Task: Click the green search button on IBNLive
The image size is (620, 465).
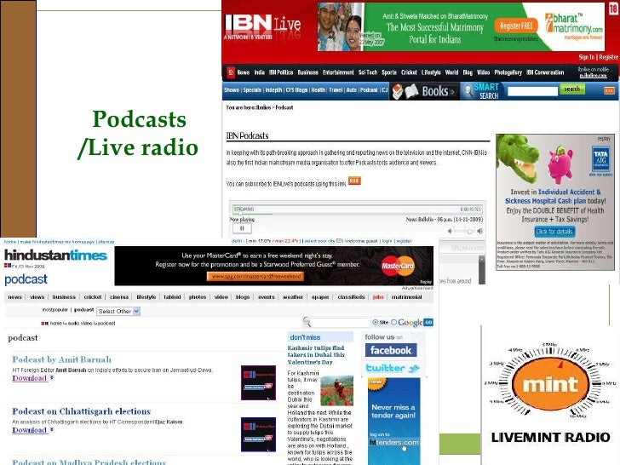Action: click(571, 89)
